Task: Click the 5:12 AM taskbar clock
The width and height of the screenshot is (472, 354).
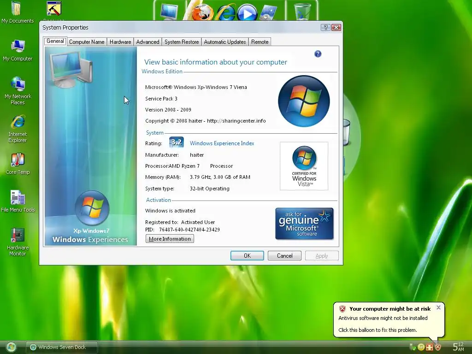Action: coord(459,347)
